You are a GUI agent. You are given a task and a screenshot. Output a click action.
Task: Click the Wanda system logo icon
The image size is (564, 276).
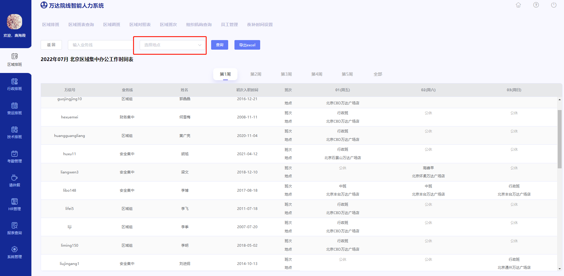(44, 5)
